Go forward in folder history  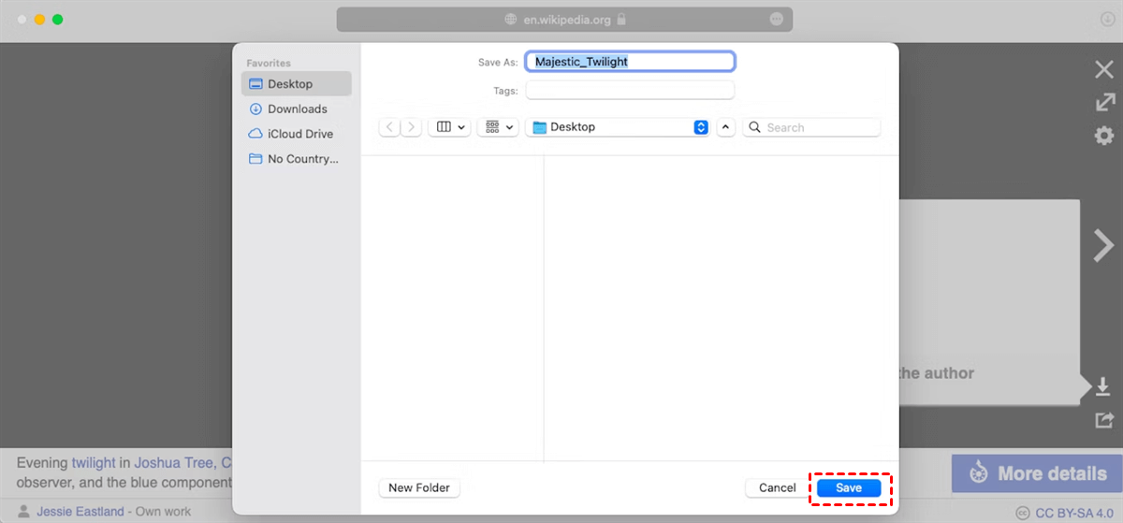[x=412, y=127]
